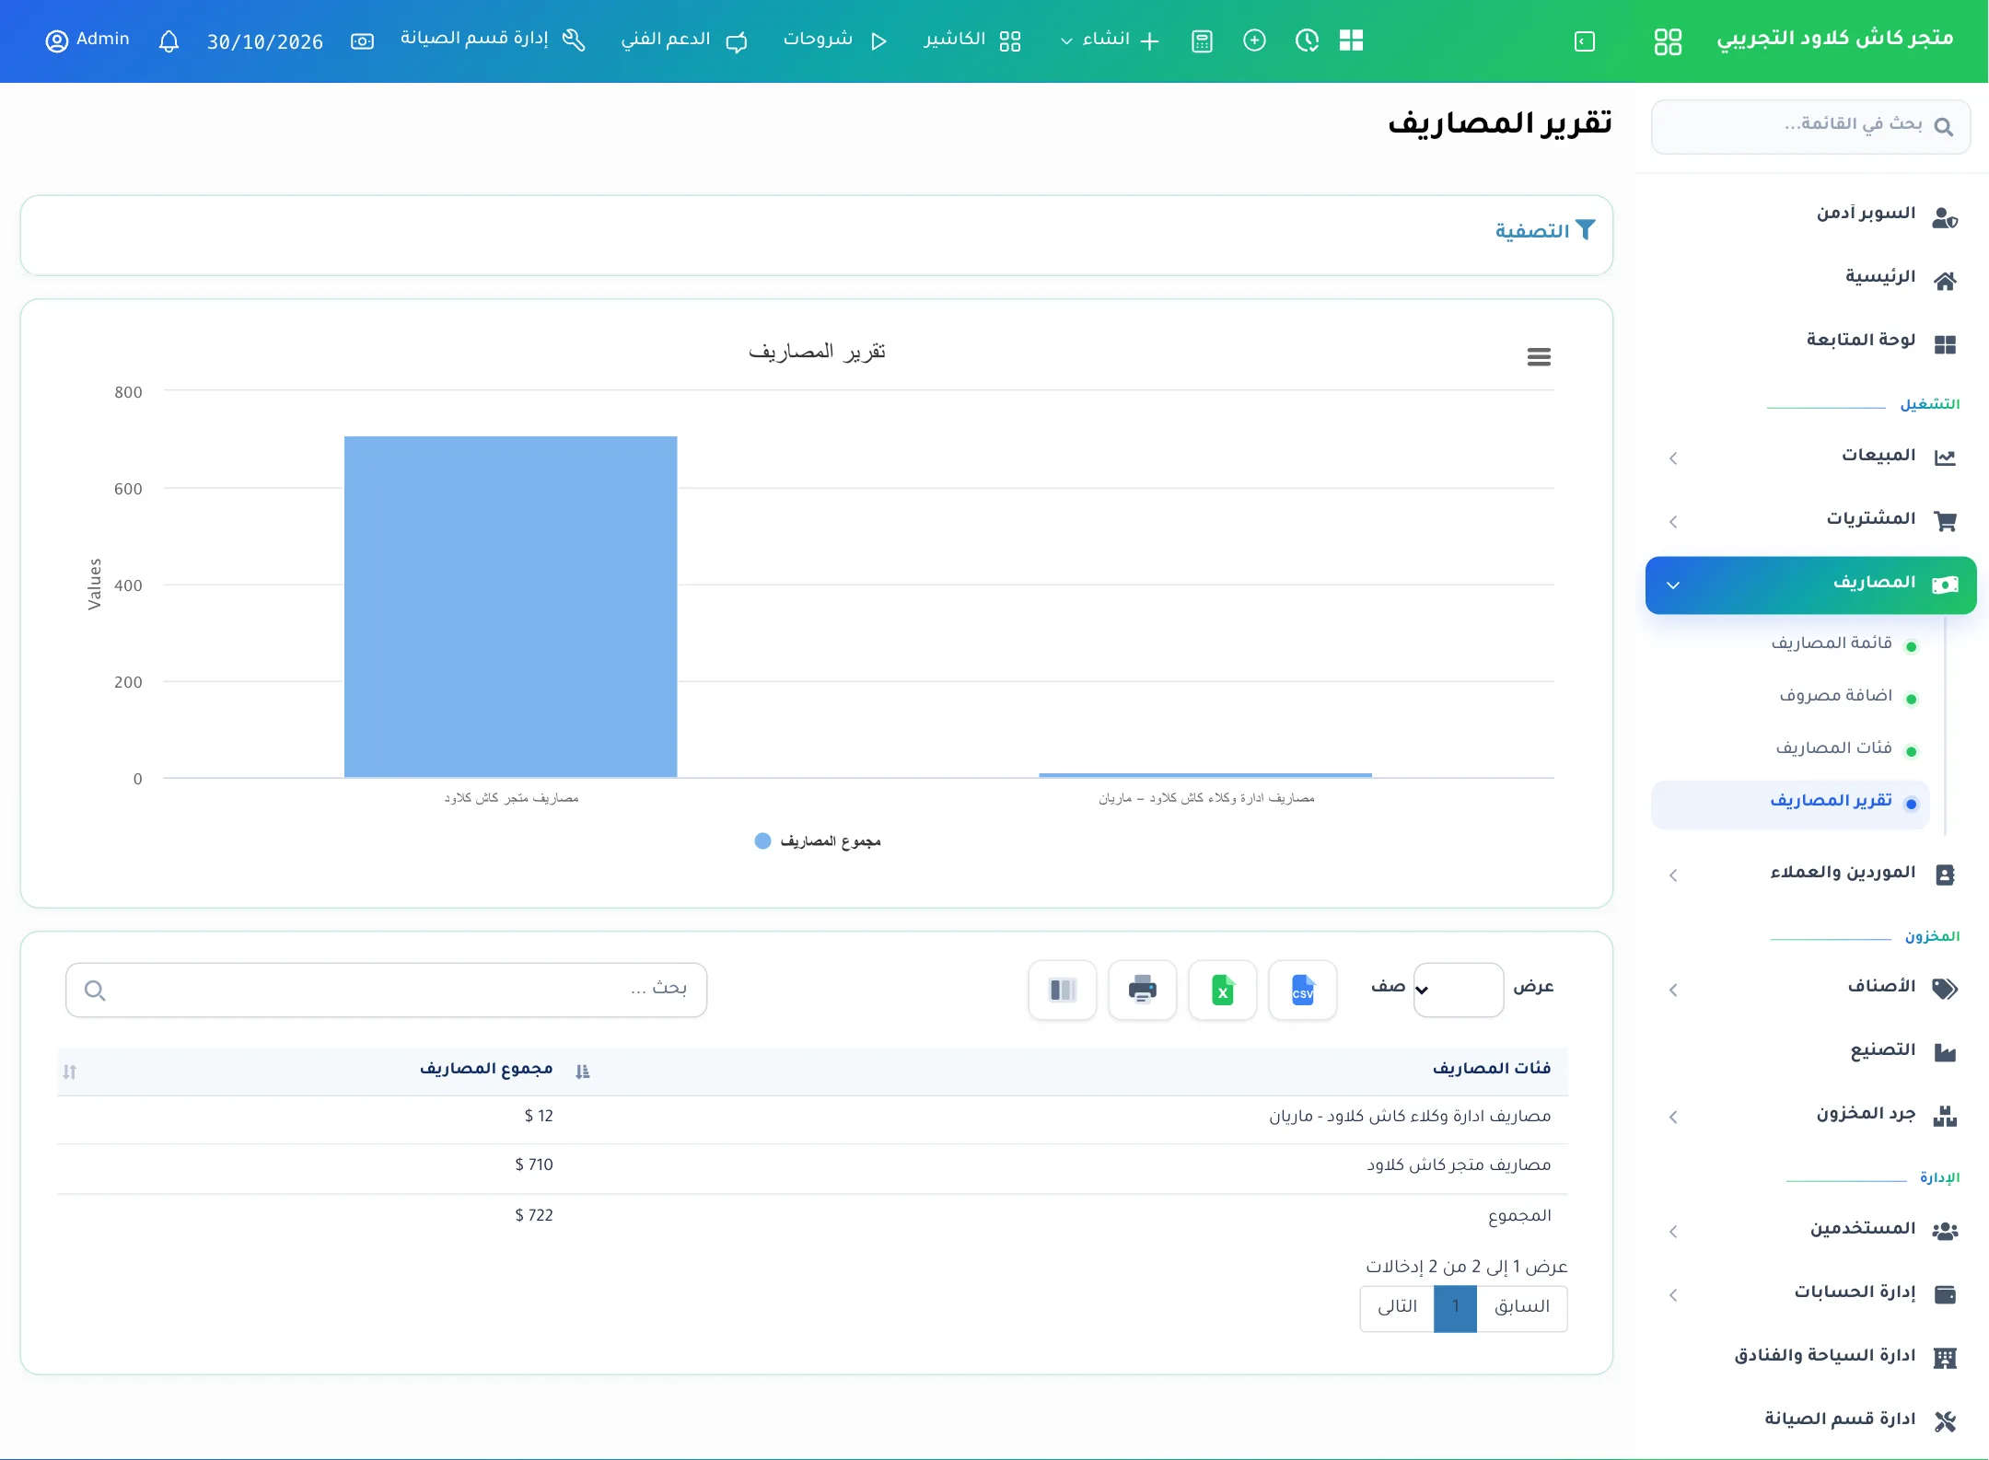Screen dimensions: 1989x1460
Task: Expand the المشتريات sidebar menu
Action: [1810, 520]
